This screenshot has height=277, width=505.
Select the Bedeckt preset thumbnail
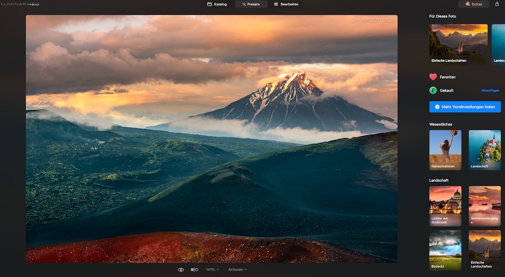445,250
